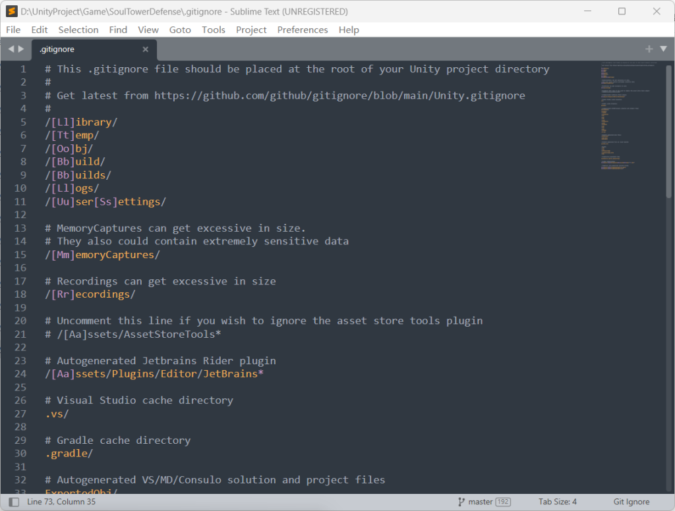
Task: Click the previous tab left arrow
Action: point(11,49)
